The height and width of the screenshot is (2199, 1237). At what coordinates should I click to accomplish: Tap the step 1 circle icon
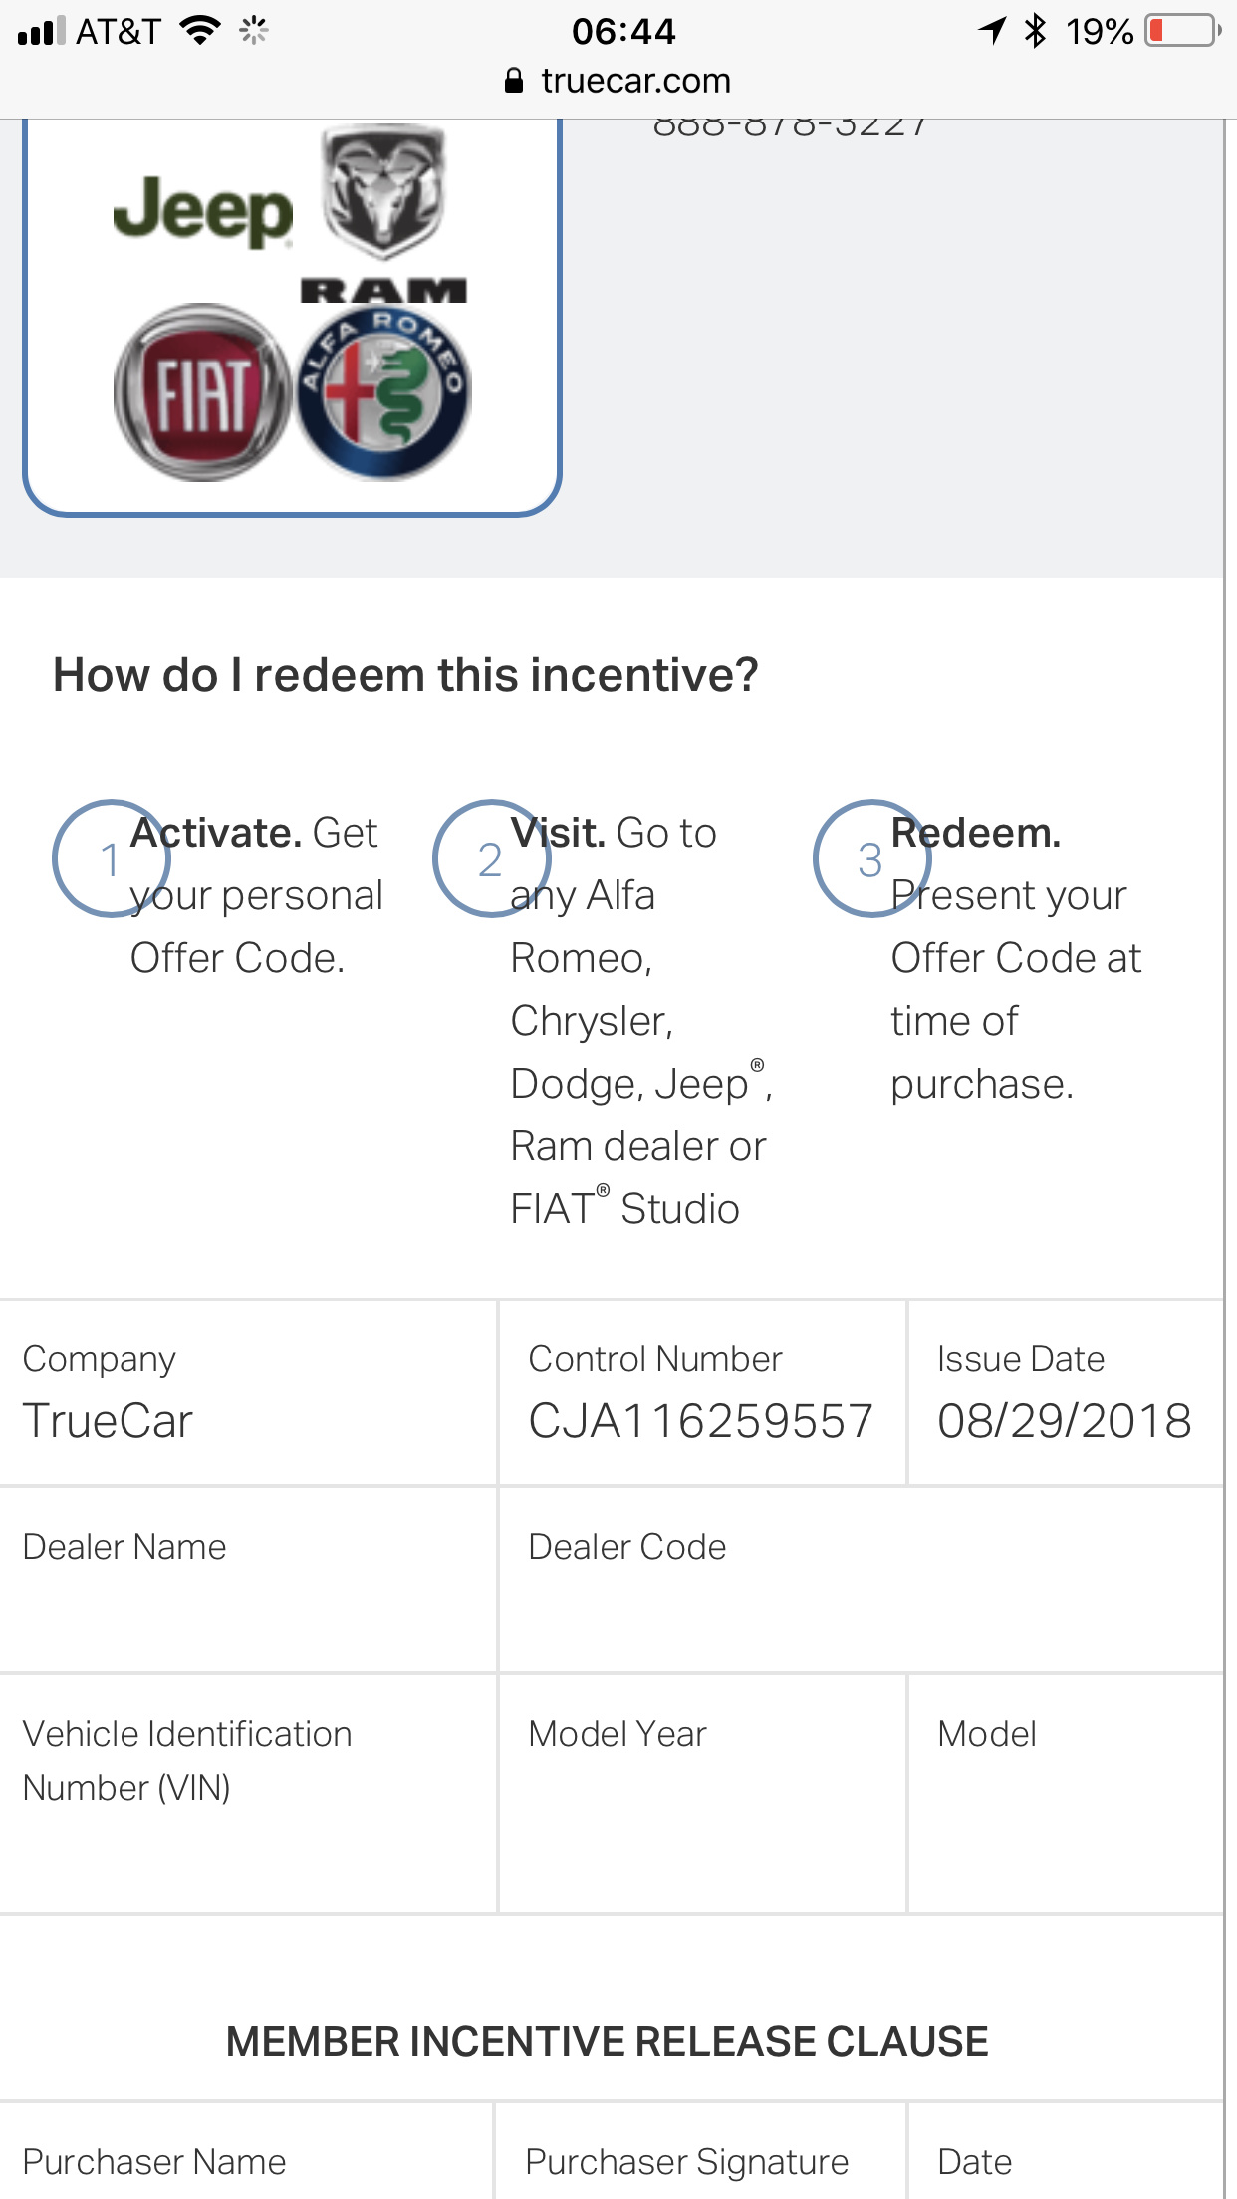tap(110, 858)
